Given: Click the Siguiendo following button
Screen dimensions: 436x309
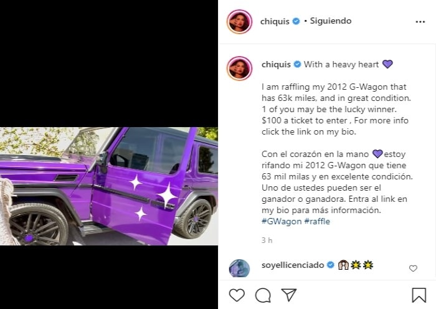Looking at the screenshot, I should pyautogui.click(x=331, y=21).
